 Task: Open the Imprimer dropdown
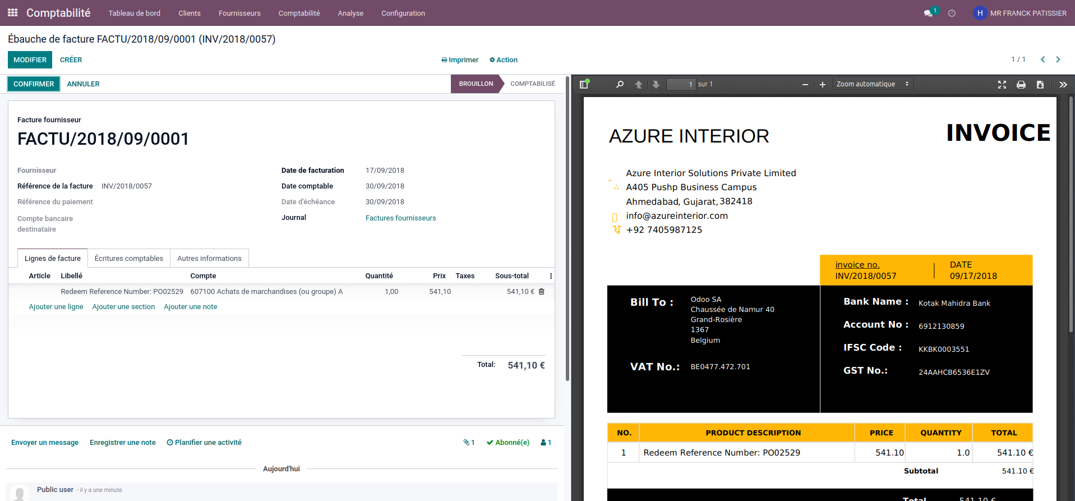[460, 60]
